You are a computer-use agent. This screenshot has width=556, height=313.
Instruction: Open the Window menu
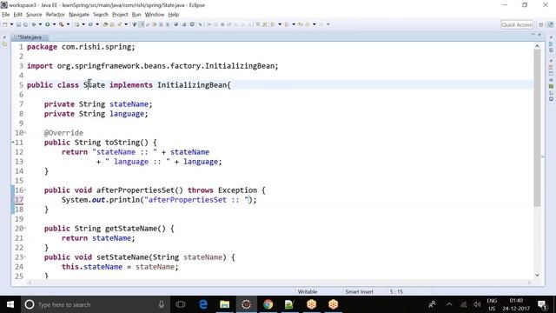point(155,15)
